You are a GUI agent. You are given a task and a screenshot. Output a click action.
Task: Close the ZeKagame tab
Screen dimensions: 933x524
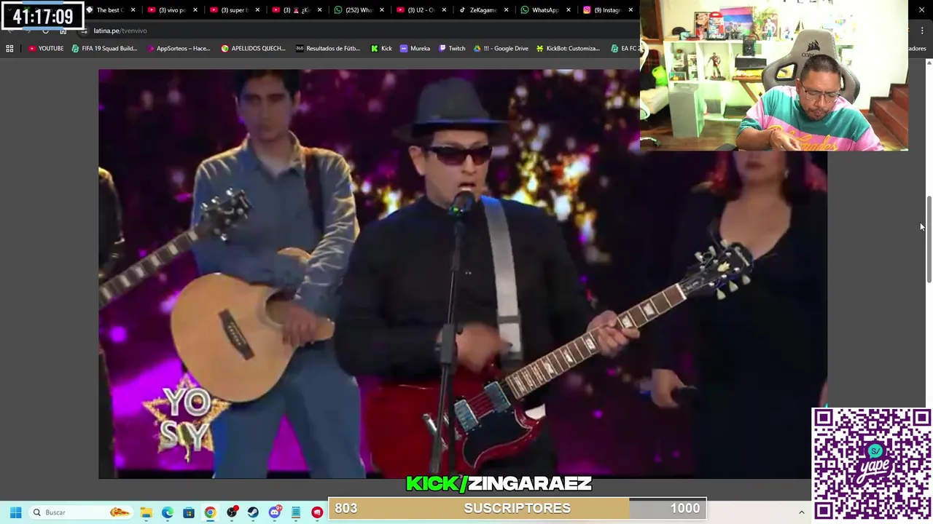point(506,10)
